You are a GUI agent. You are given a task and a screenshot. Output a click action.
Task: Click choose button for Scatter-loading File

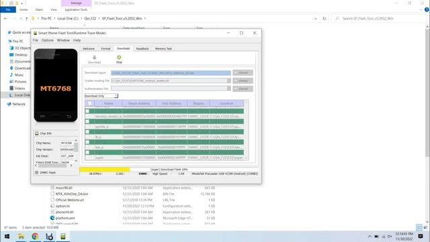pyautogui.click(x=243, y=81)
